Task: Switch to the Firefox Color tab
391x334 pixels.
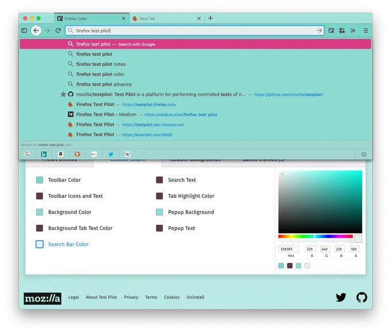Action: tap(92, 18)
